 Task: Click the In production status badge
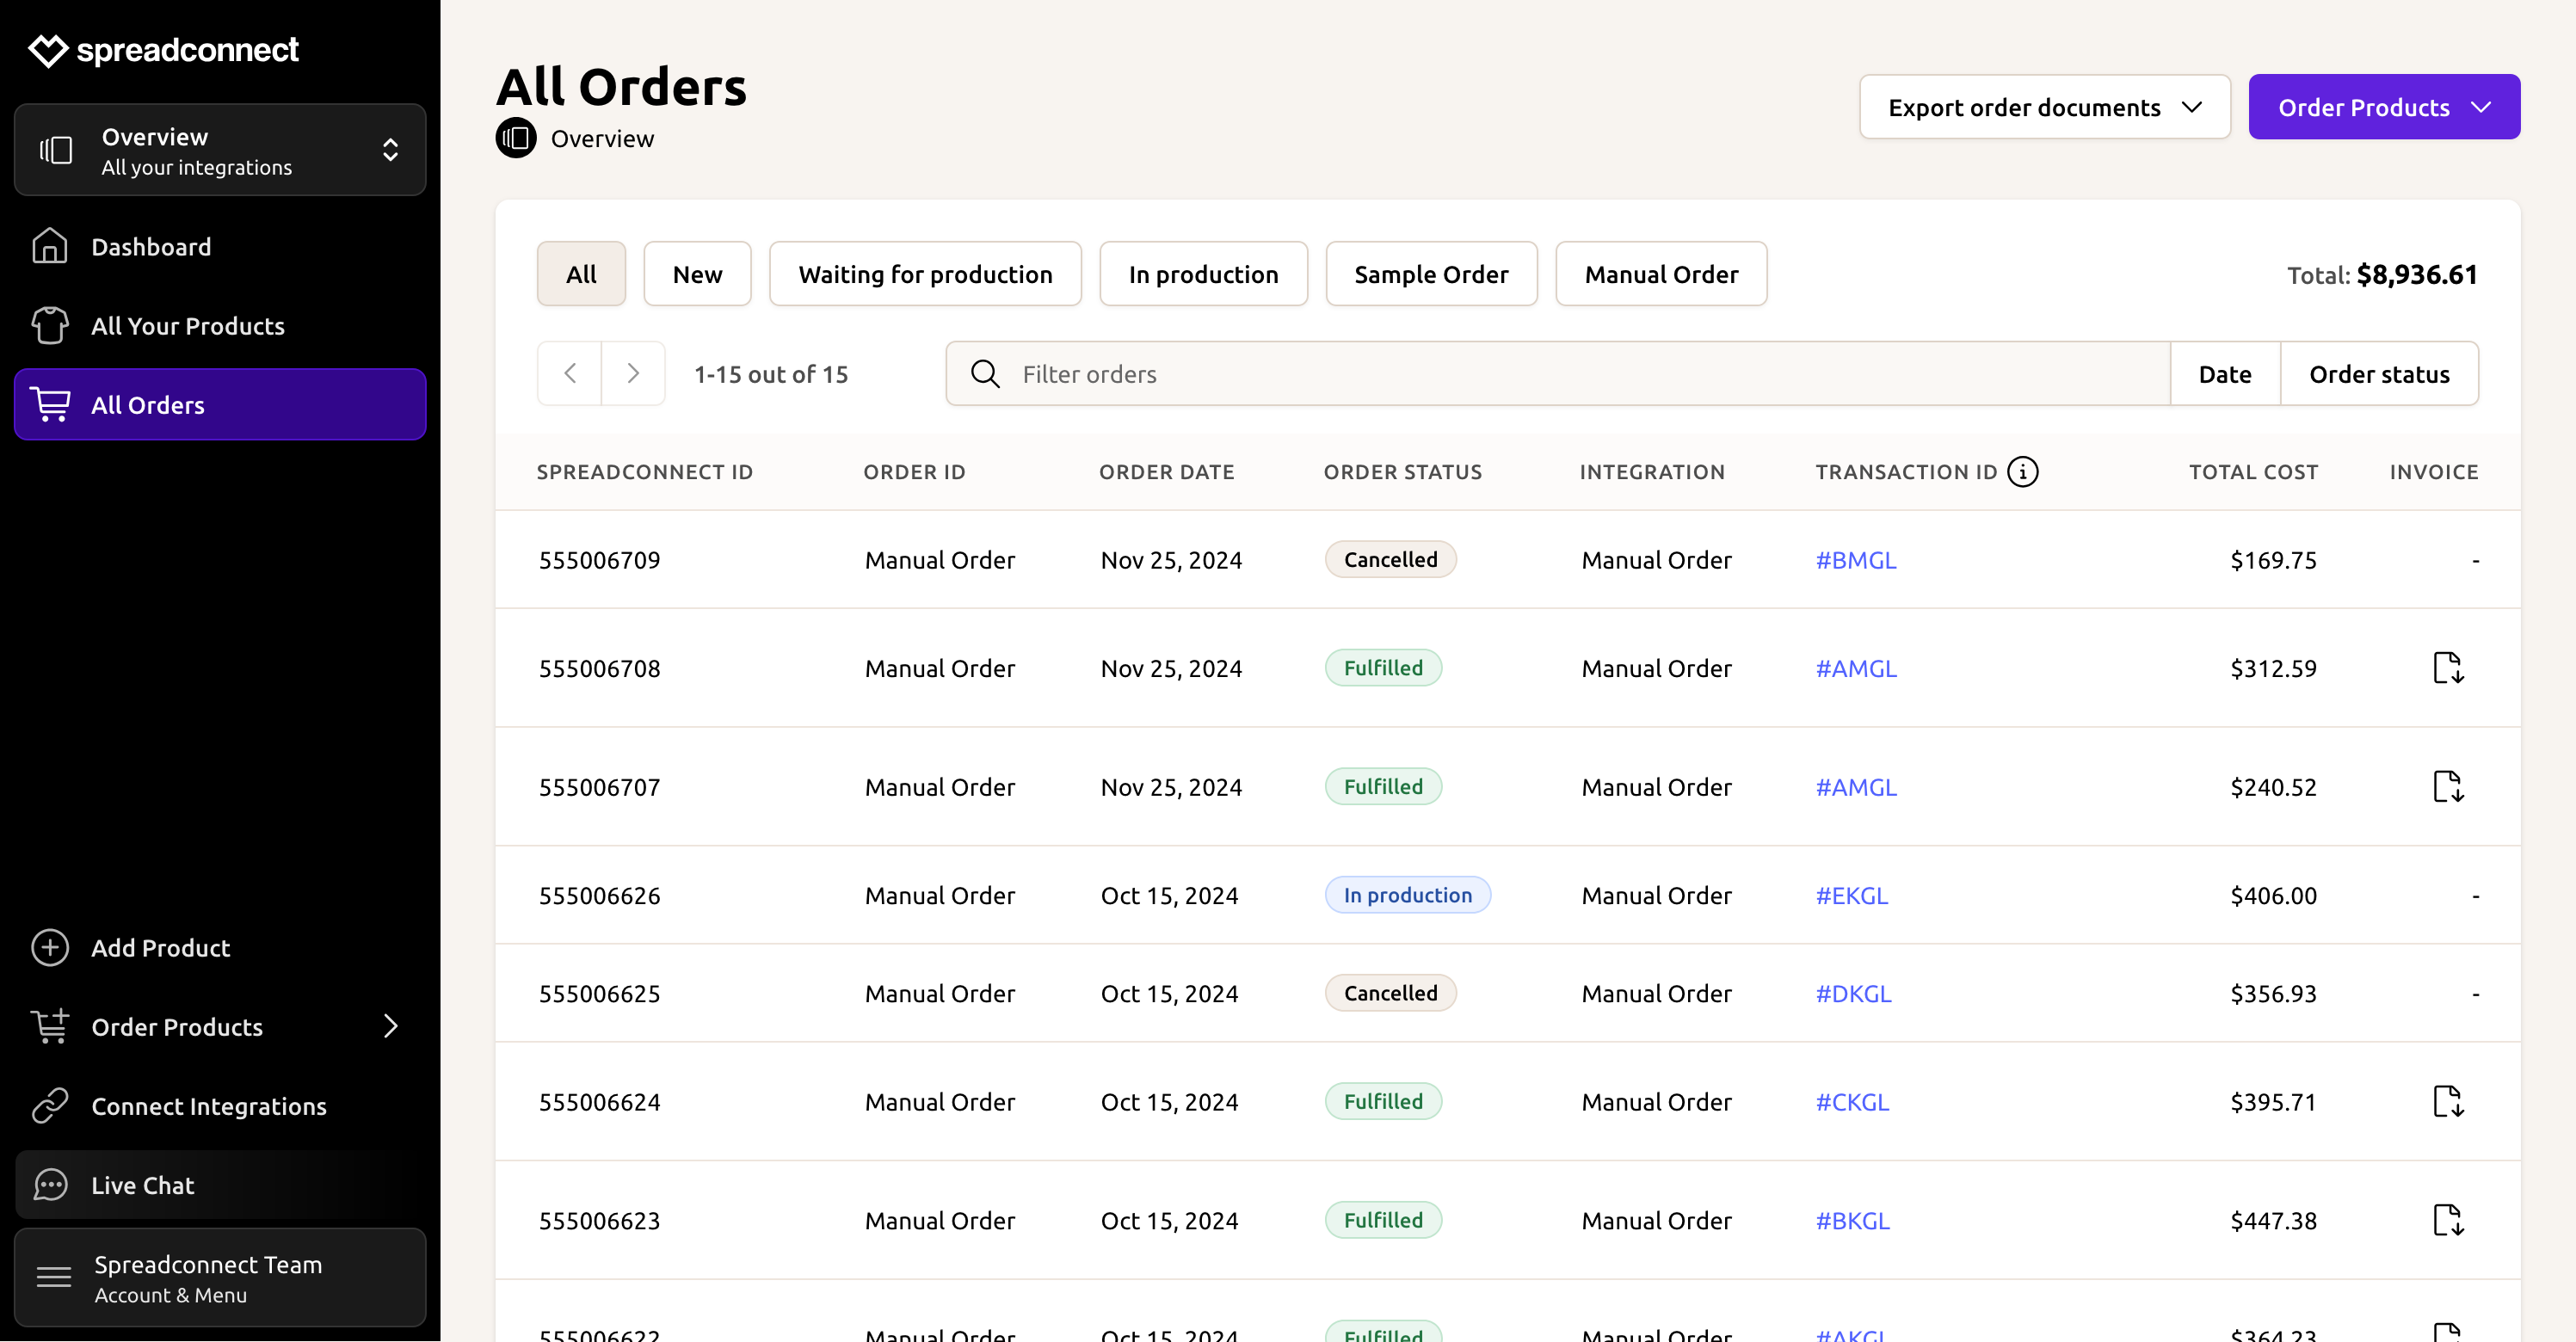click(1407, 894)
